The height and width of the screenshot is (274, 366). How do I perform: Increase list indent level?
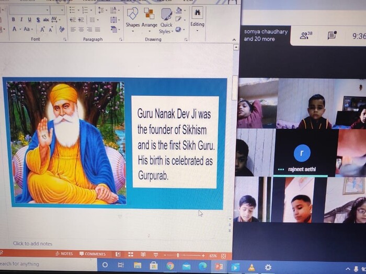click(x=81, y=20)
